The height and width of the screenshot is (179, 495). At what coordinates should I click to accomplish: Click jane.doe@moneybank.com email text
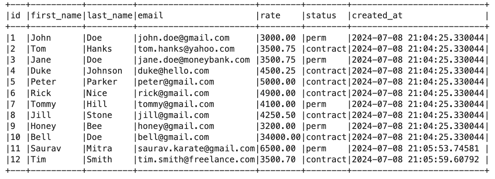194,60
